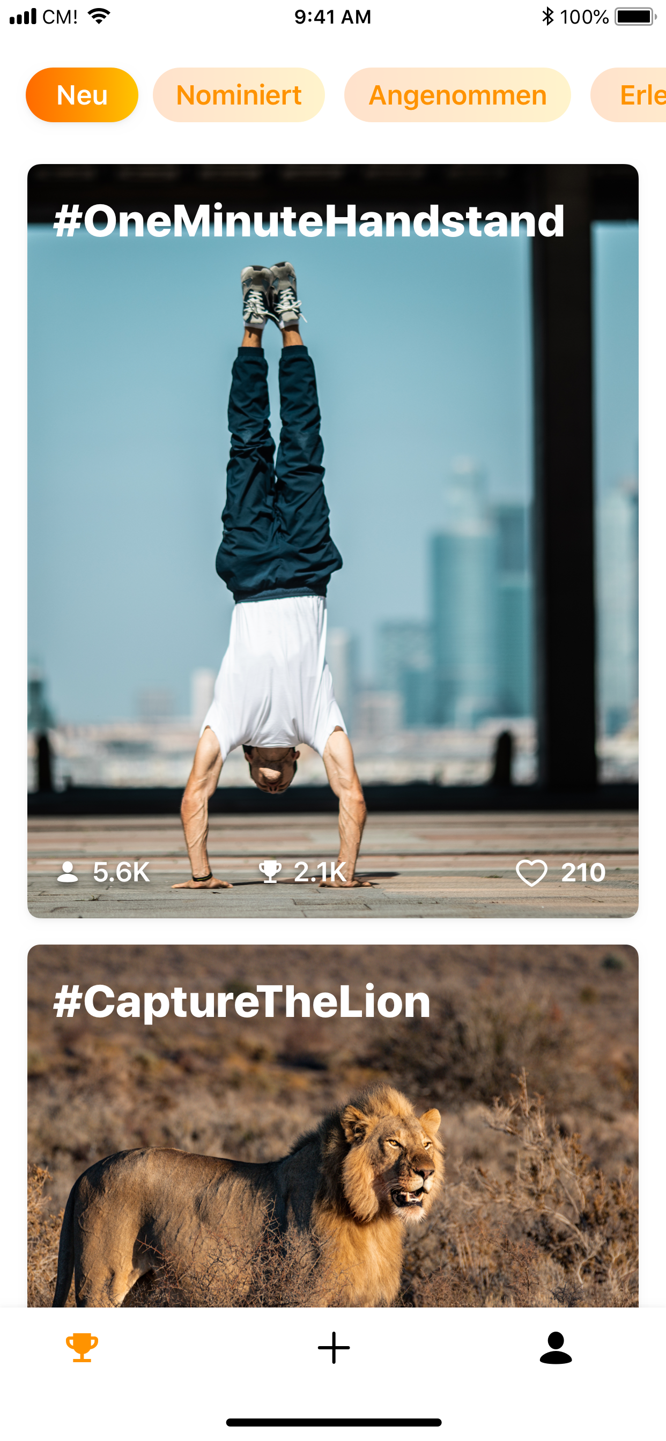
Task: Open the #OneMinuteHandstand challenge title
Action: (309, 221)
